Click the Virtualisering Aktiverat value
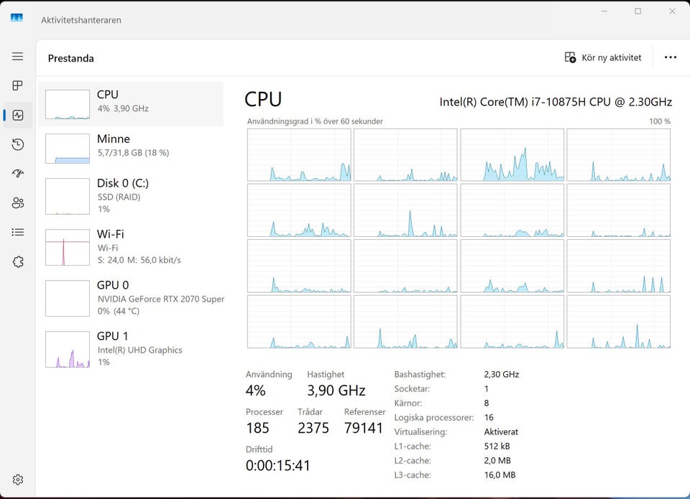This screenshot has height=499, width=690. click(501, 432)
